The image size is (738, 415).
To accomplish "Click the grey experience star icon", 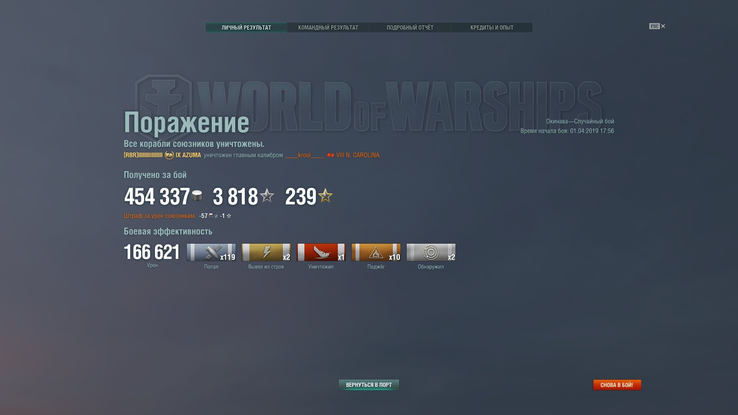I will click(267, 196).
